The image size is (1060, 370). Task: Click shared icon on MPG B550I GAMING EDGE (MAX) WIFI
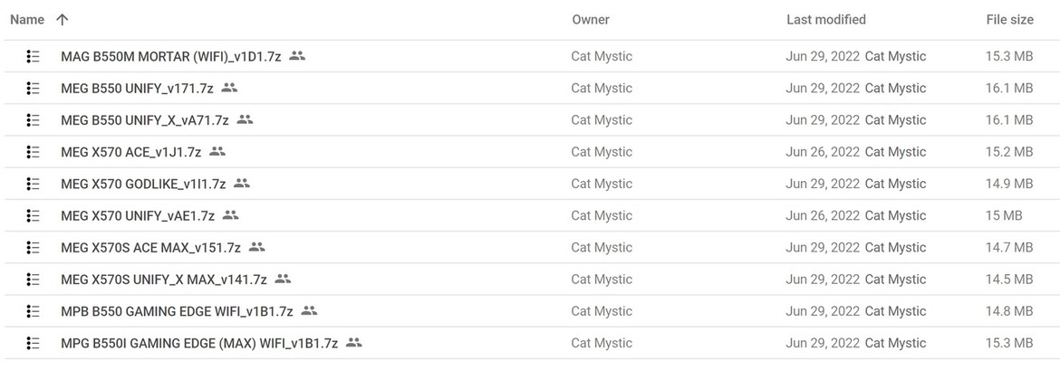353,342
